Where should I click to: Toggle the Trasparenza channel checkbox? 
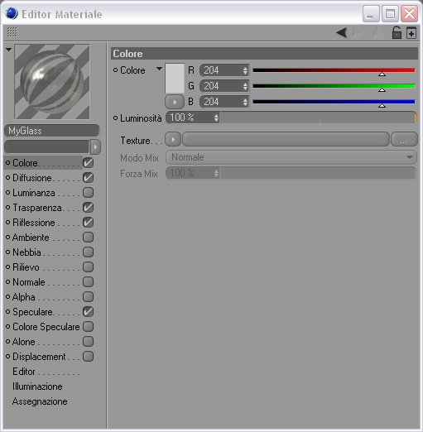coord(88,208)
